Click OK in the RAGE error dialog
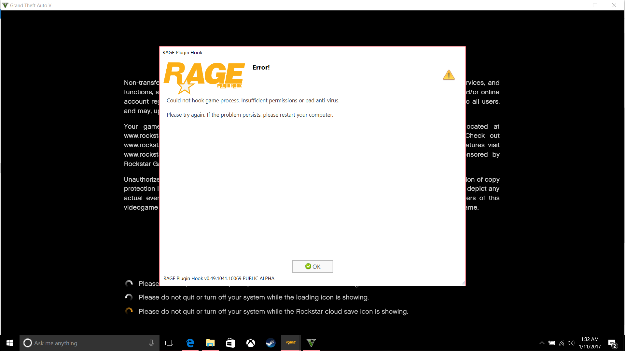 312,266
